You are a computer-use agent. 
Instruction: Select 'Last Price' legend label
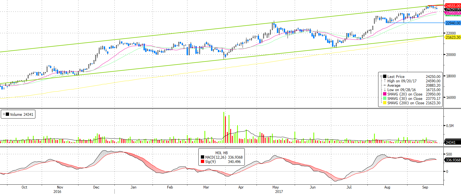click(x=396, y=77)
